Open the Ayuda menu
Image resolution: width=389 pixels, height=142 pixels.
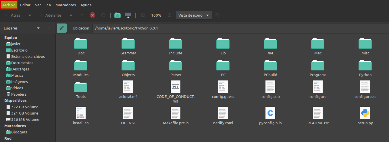pyautogui.click(x=86, y=5)
